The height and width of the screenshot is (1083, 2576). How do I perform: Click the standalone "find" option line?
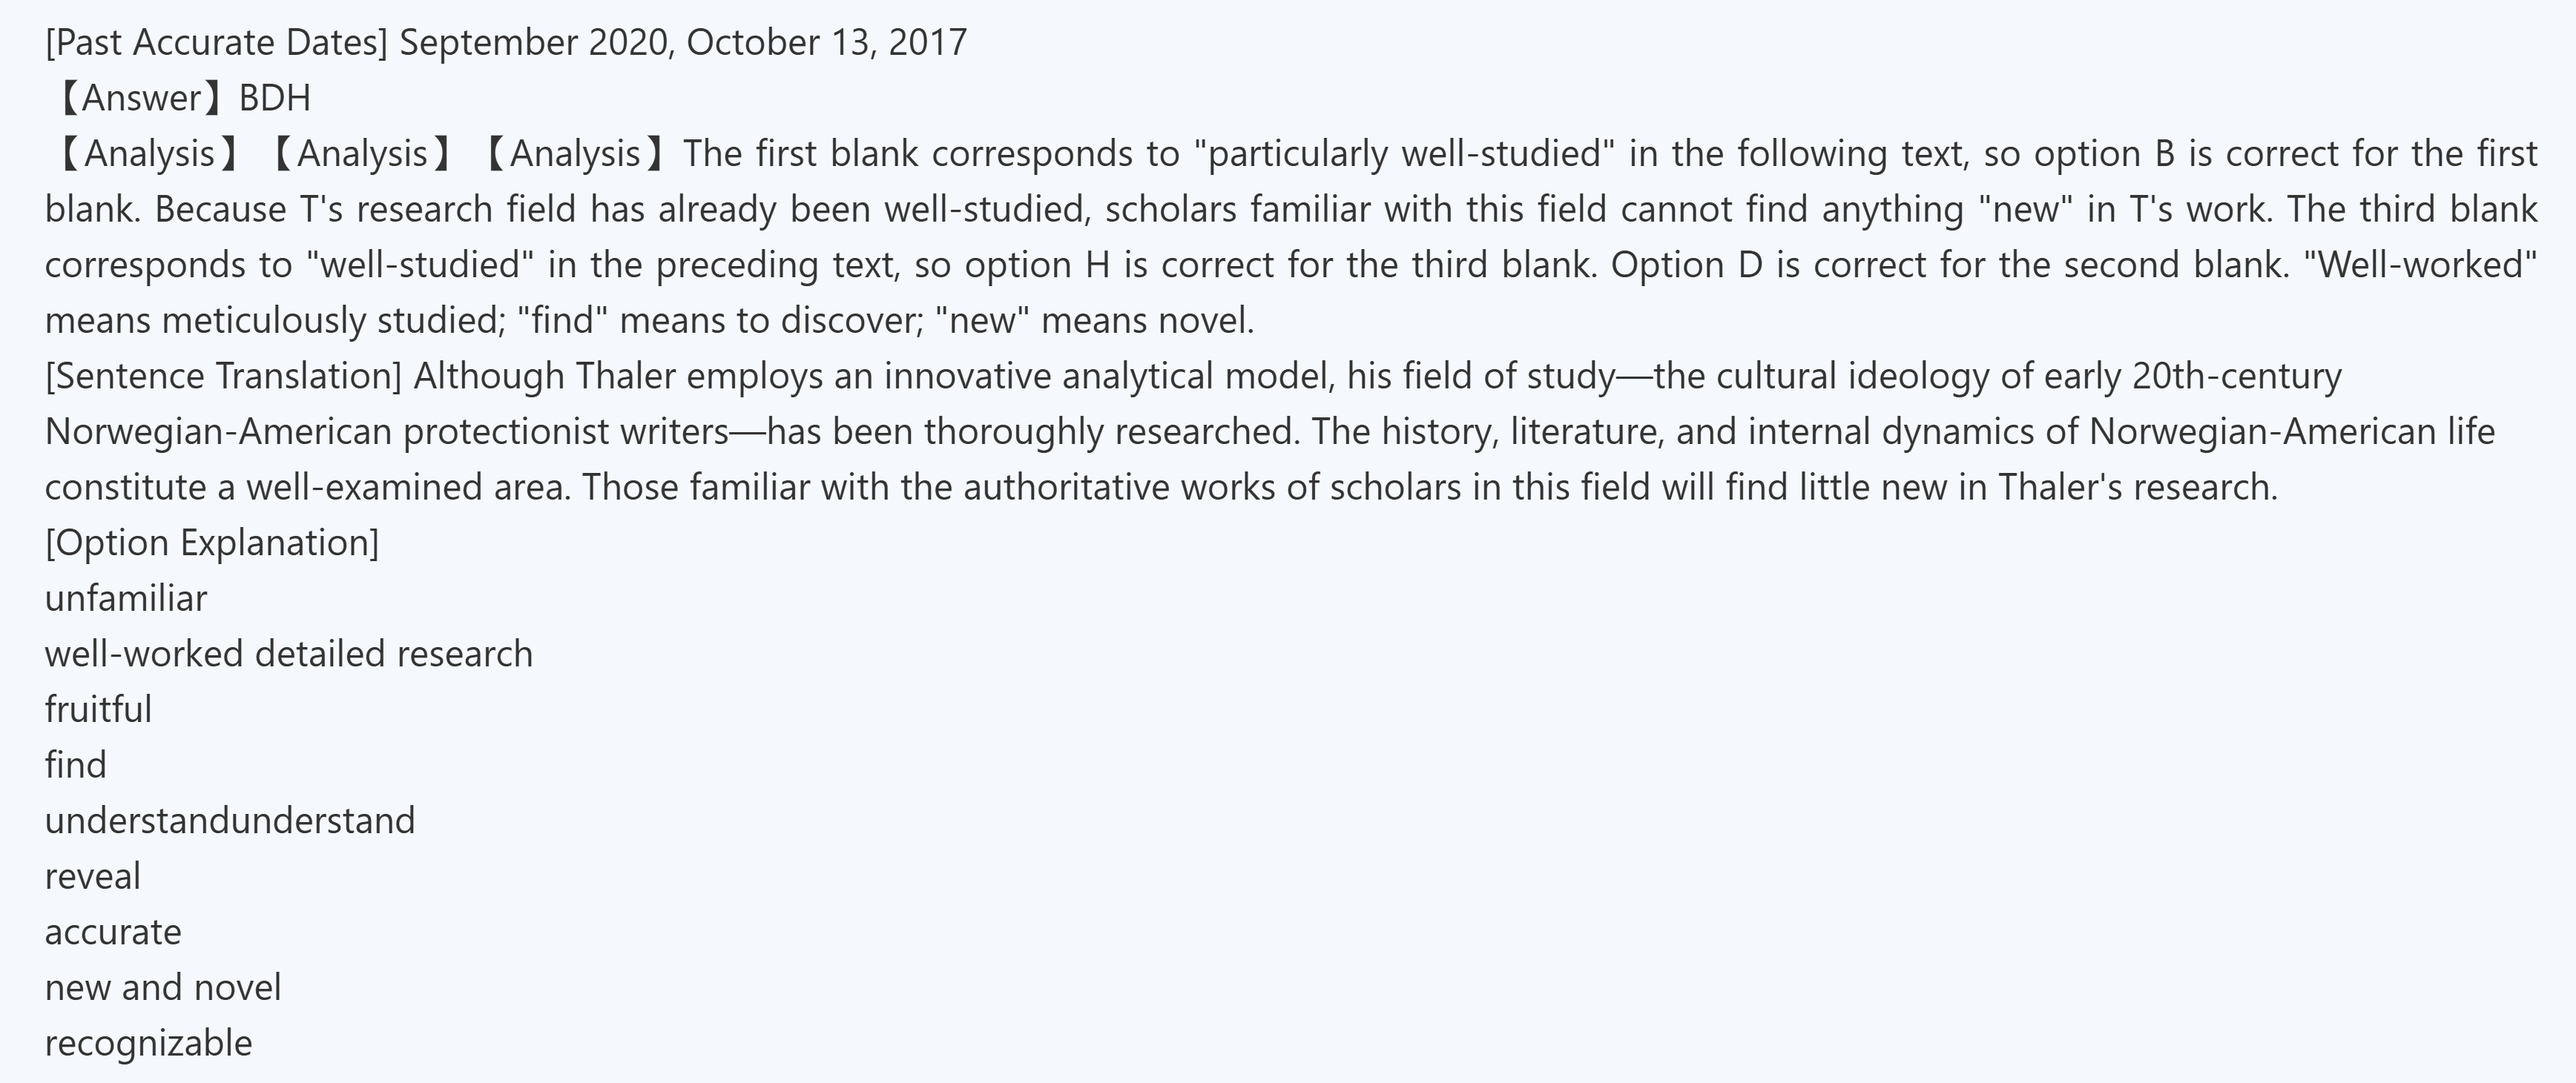coord(76,765)
